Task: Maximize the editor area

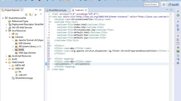Action: (171, 10)
